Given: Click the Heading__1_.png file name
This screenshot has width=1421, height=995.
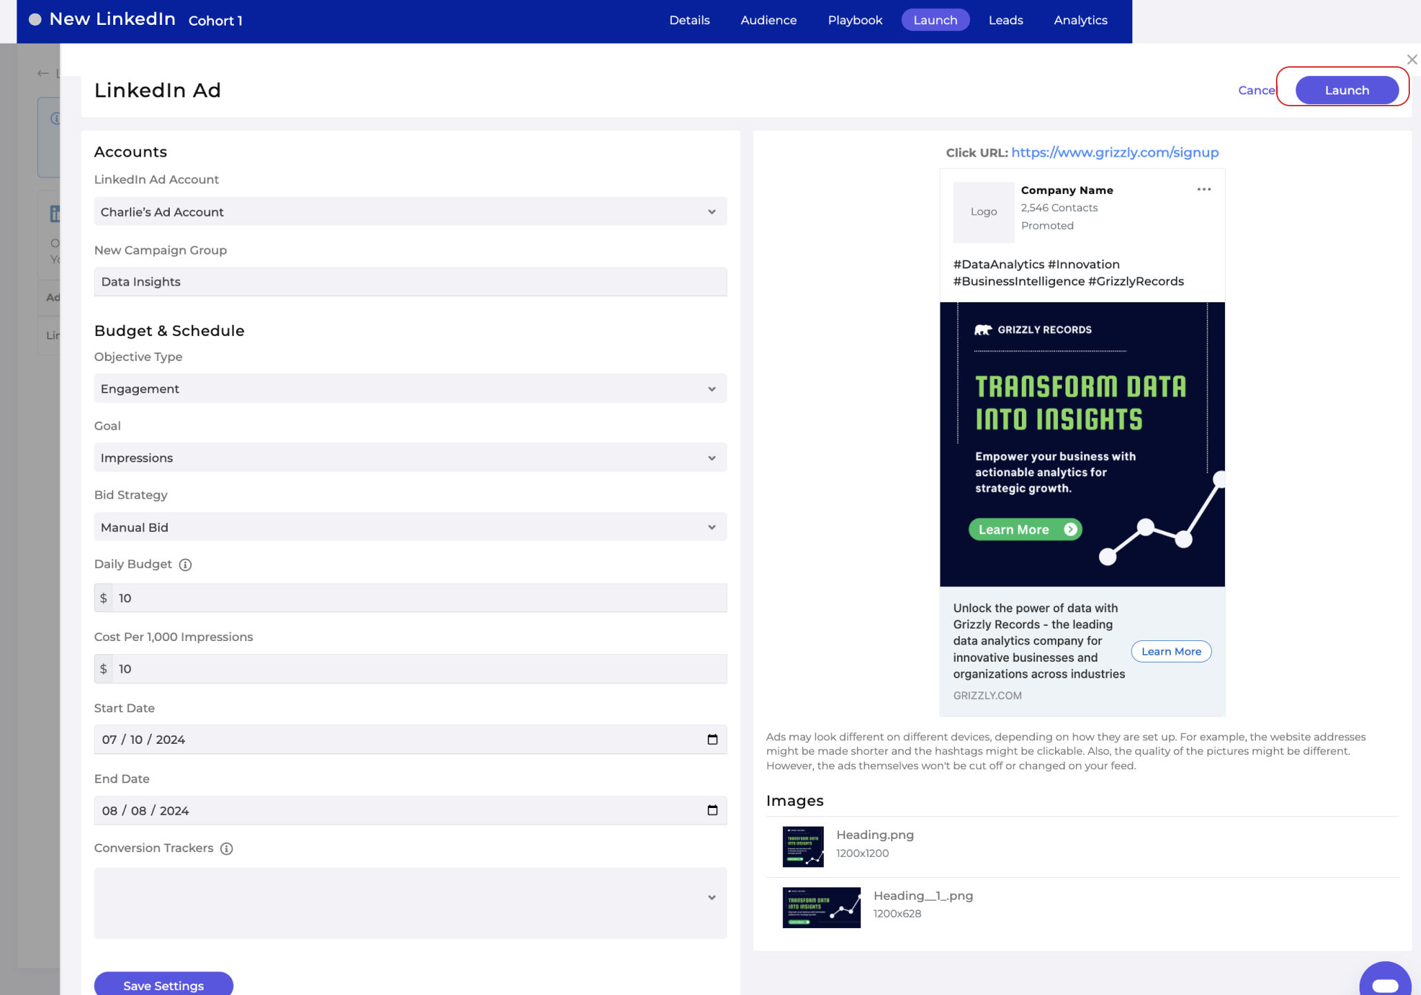Looking at the screenshot, I should pyautogui.click(x=923, y=896).
